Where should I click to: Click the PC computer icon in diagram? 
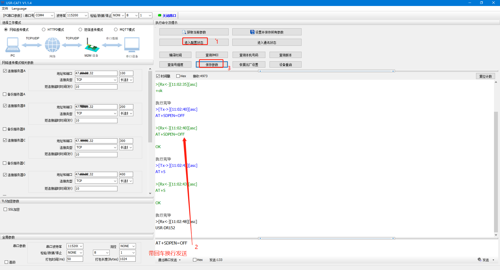pos(12,45)
